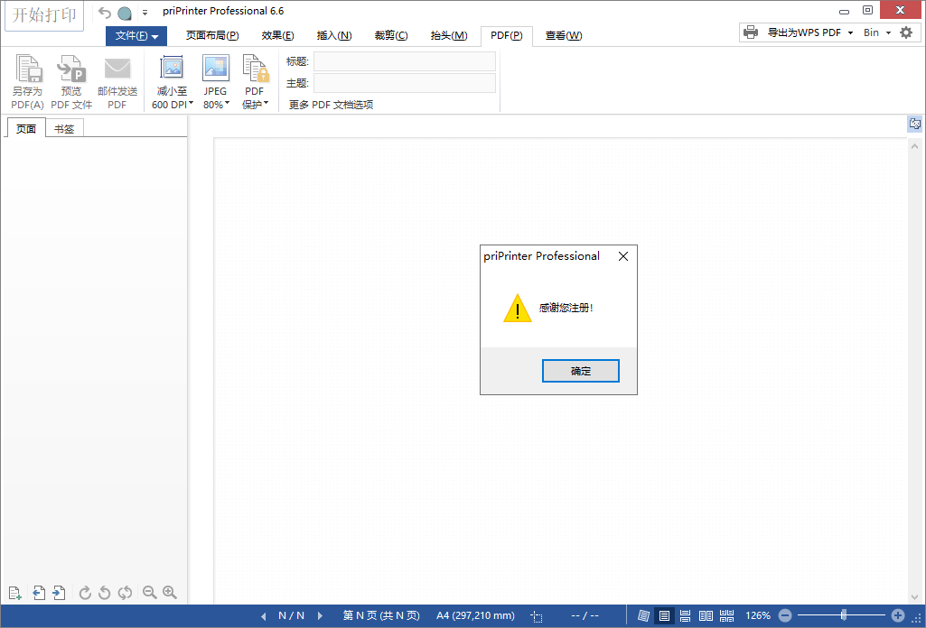This screenshot has width=926, height=628.
Task: Open the 查看(W) ribbon tab
Action: click(564, 35)
